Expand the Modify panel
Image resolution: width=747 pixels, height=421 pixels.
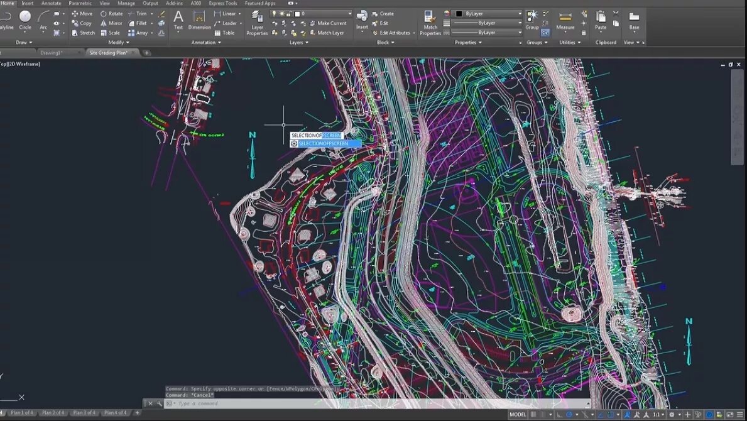click(119, 42)
